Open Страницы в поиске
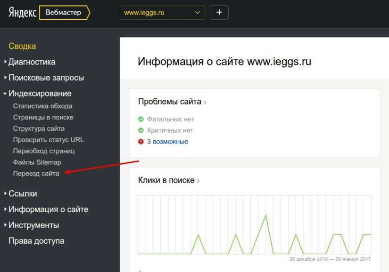Image resolution: width=389 pixels, height=272 pixels. coord(43,117)
